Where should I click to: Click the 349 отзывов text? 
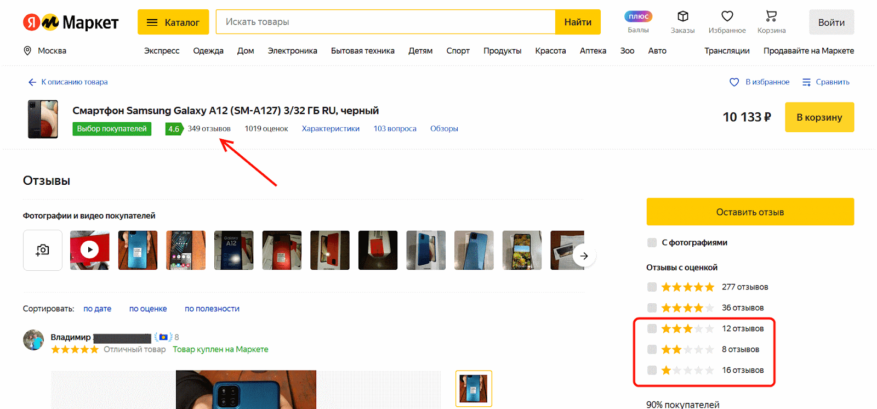(x=209, y=129)
